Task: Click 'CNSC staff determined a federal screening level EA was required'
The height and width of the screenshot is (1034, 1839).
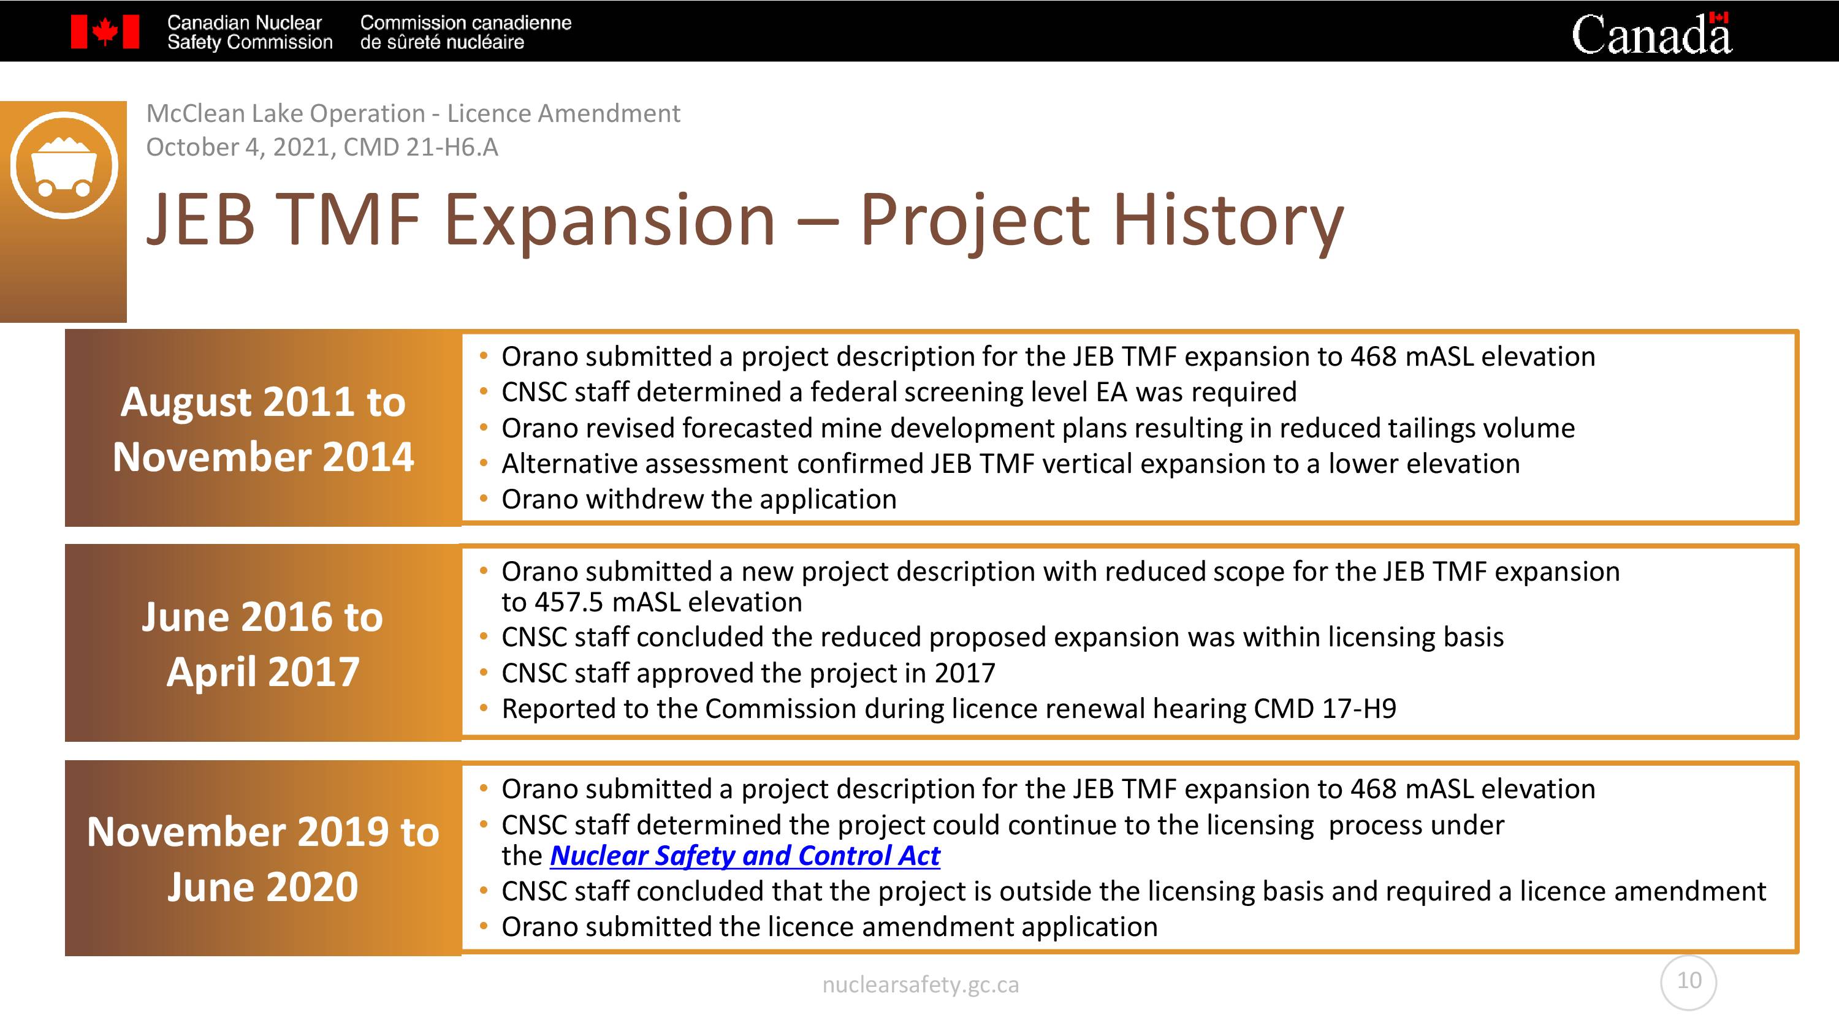Action: pos(899,393)
